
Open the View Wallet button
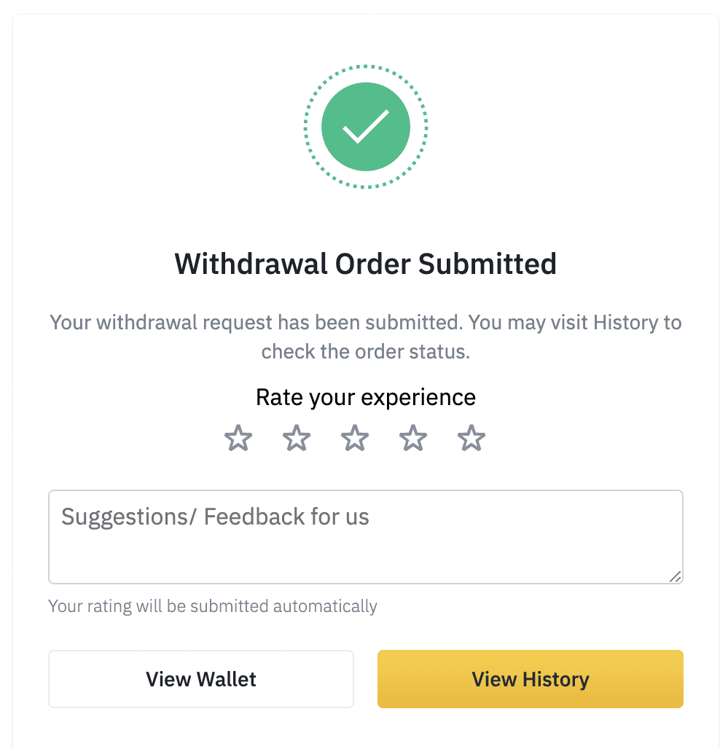point(201,679)
